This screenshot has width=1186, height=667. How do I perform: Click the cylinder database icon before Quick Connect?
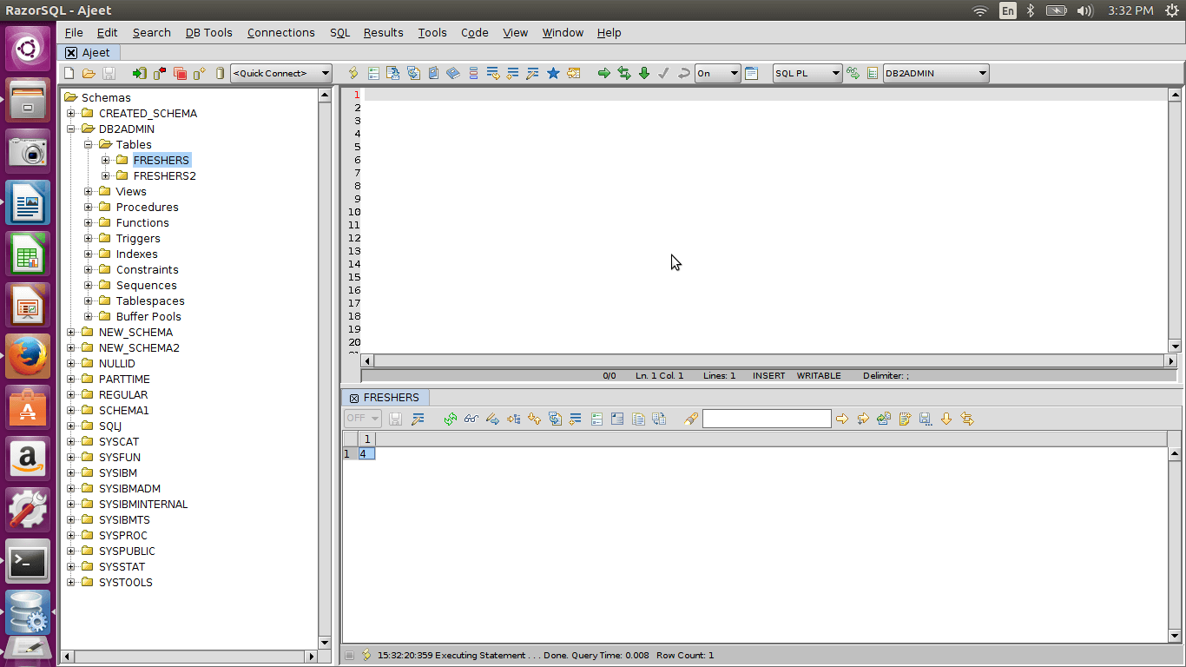[220, 74]
